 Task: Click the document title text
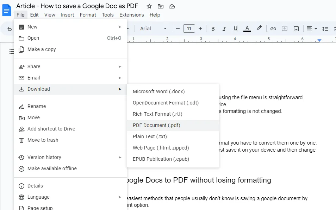77,6
